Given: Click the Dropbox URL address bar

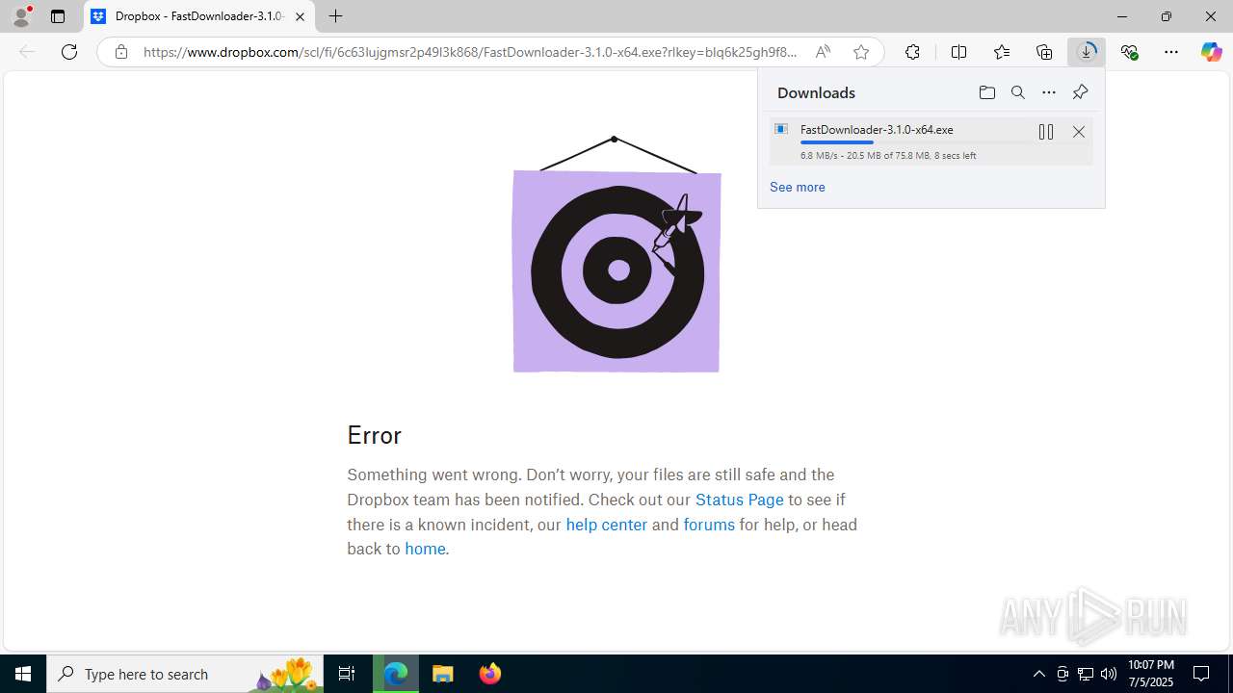Looking at the screenshot, I should (x=470, y=52).
